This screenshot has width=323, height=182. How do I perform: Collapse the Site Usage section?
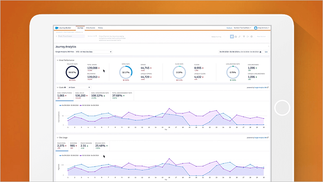coord(58,138)
